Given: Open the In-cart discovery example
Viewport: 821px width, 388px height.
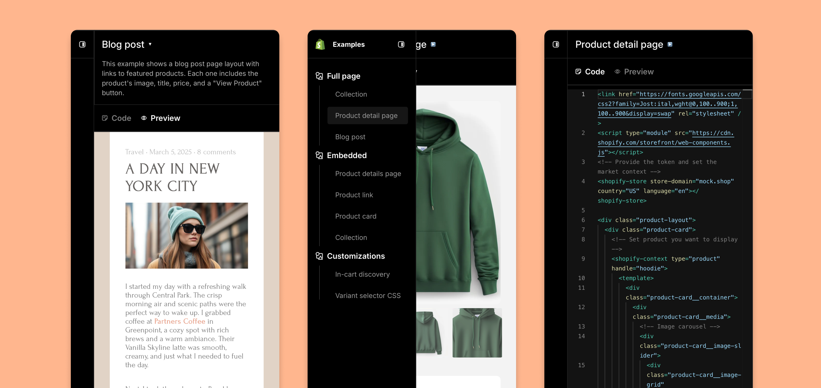Looking at the screenshot, I should click(x=362, y=274).
